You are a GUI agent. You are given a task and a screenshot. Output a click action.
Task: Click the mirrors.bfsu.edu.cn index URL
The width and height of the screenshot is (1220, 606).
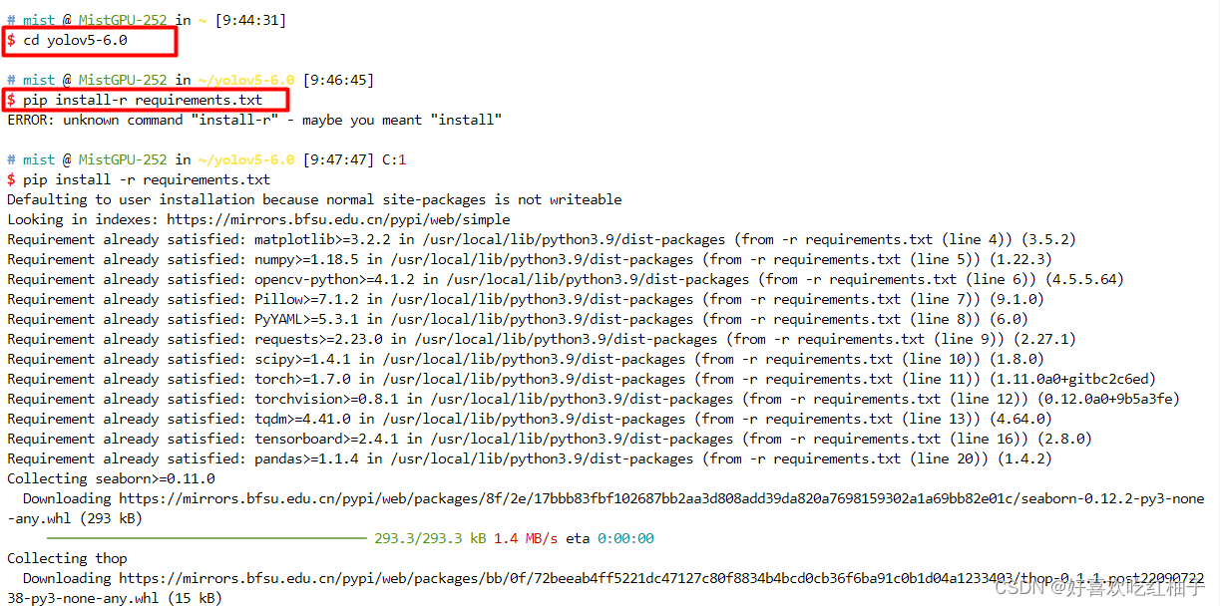(338, 220)
